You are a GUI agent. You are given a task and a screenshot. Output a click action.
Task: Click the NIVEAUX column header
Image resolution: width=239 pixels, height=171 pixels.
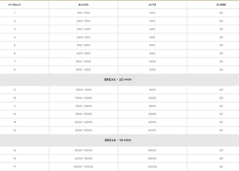(15, 5)
